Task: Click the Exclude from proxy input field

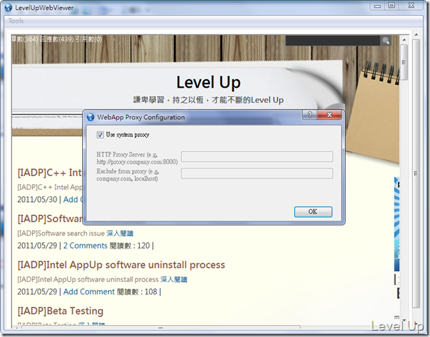Action: tap(257, 173)
